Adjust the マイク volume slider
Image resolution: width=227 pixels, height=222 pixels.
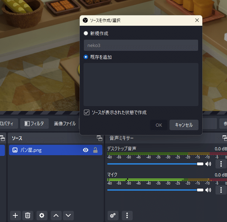155,190
